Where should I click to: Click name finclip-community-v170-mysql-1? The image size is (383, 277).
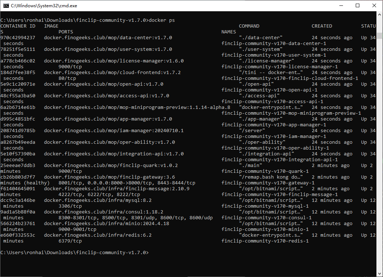point(265,206)
